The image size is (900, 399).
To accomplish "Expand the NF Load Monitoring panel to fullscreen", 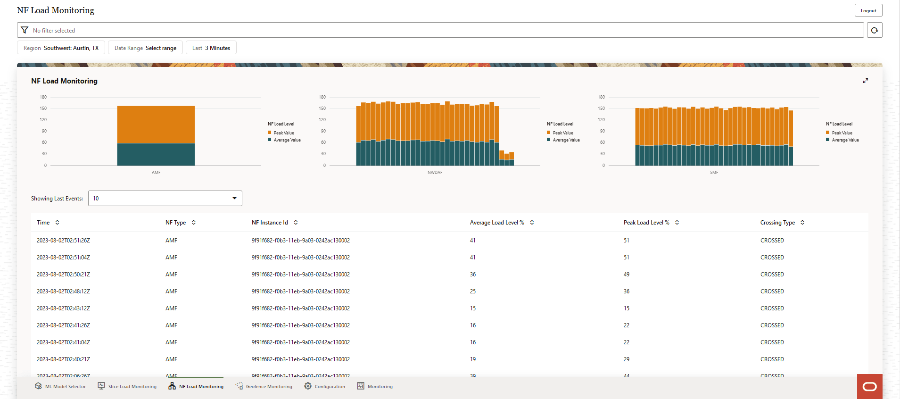I will [x=866, y=81].
